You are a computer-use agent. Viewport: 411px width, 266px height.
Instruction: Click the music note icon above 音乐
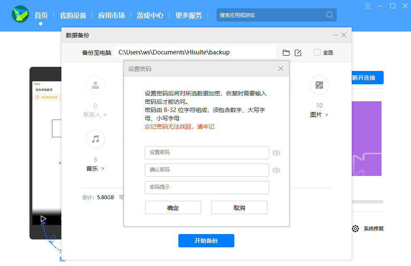click(x=95, y=139)
